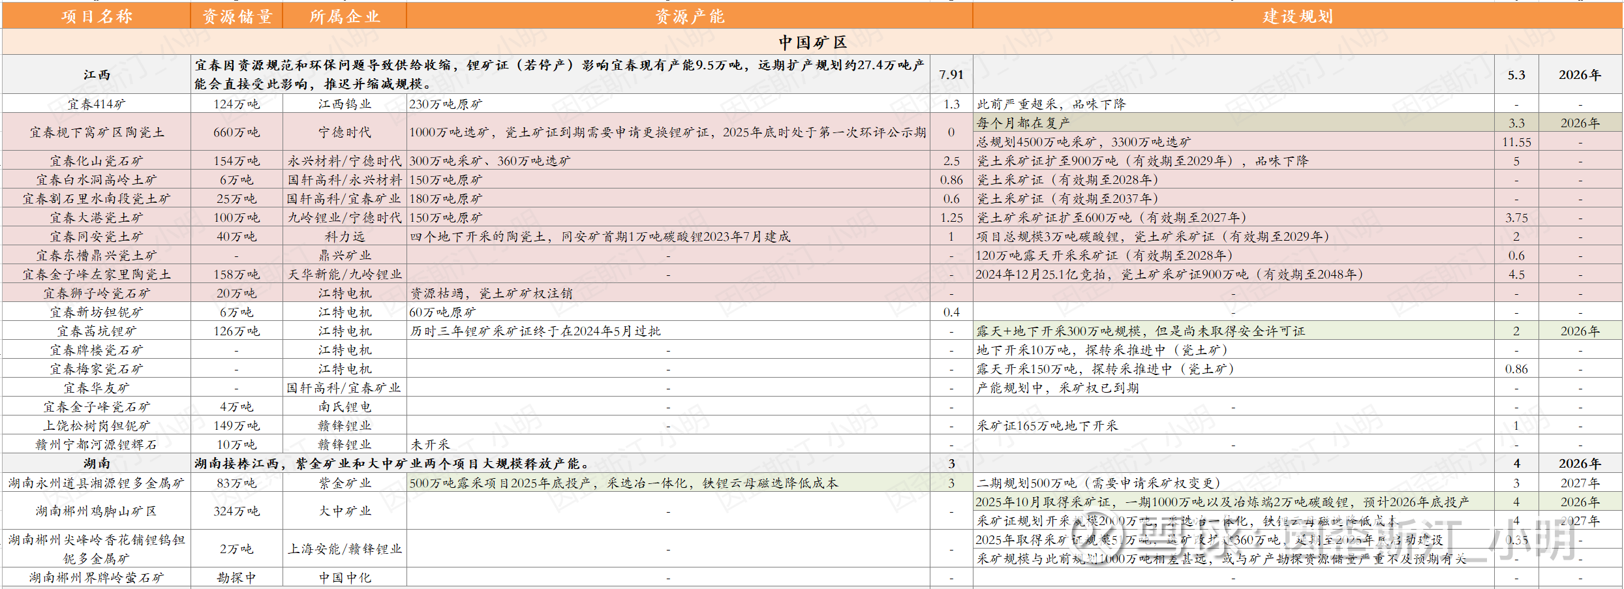Click the 宜春金子峰瓷石矿 project cell
The image size is (1624, 589).
[x=97, y=406]
